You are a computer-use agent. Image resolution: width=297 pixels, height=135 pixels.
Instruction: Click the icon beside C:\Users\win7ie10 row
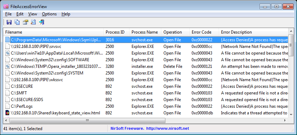coord(7,53)
